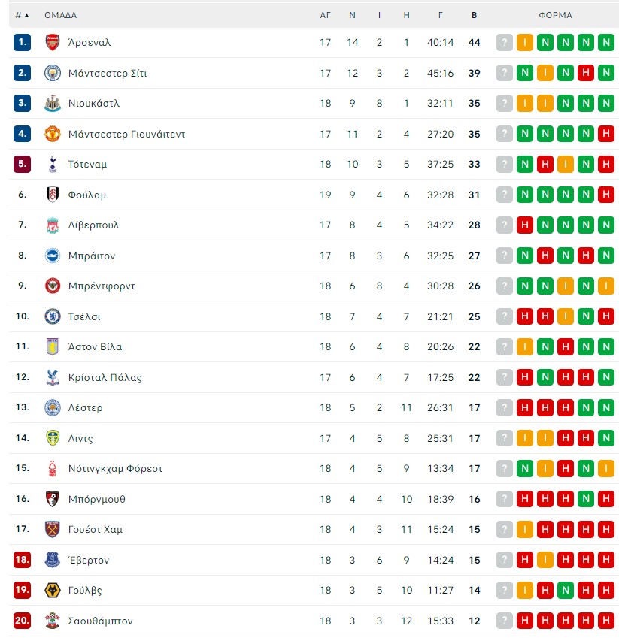Click the Manchester United red crest
The width and height of the screenshot is (619, 638).
click(52, 134)
